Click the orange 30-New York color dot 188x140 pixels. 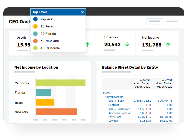pos(35,41)
